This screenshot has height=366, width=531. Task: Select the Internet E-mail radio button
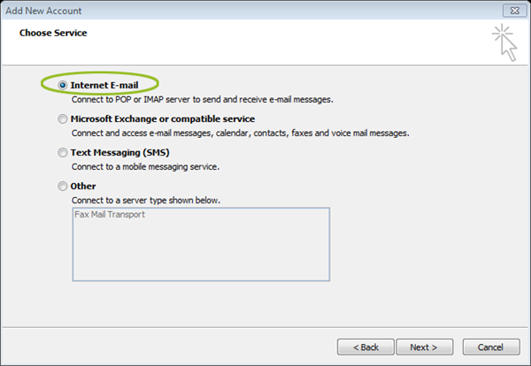62,85
